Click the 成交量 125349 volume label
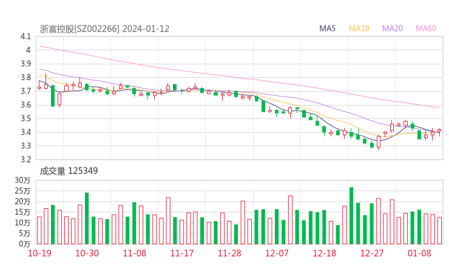The height and width of the screenshot is (267, 449). pos(69,171)
